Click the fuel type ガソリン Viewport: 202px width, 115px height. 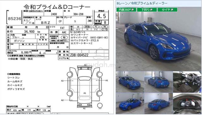tap(19, 41)
